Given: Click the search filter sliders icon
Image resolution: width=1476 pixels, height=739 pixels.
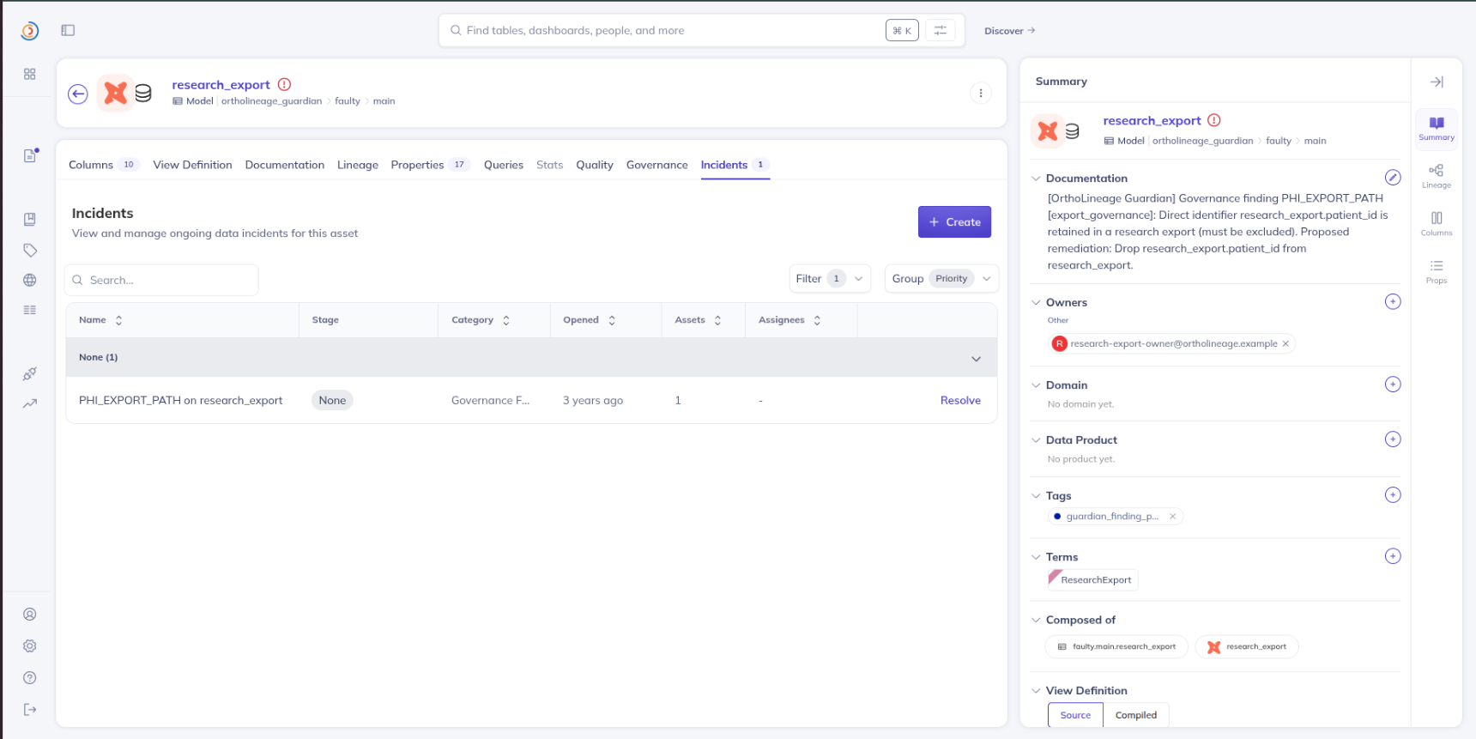Looking at the screenshot, I should 941,30.
